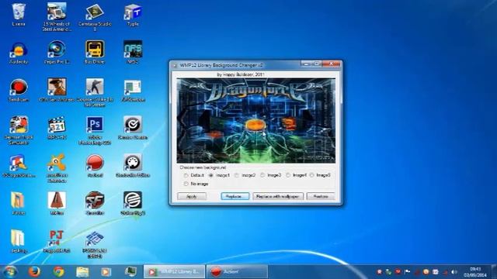497x279 pixels.
Task: Click the Apply button
Action: pyautogui.click(x=192, y=196)
